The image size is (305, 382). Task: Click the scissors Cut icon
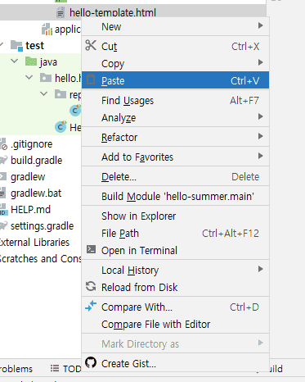point(91,45)
